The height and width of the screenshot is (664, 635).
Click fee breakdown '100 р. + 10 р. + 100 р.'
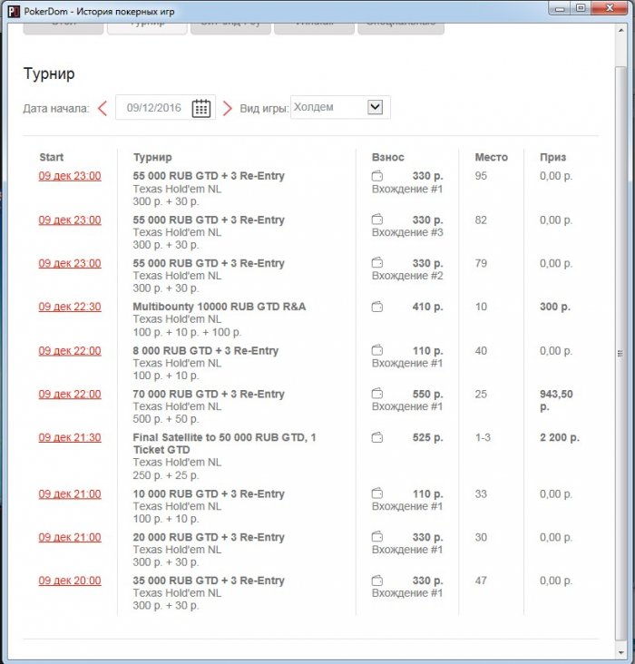click(187, 332)
